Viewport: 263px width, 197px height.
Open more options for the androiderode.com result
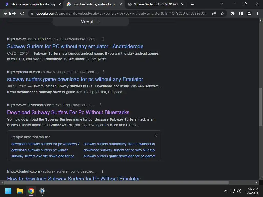point(103,39)
